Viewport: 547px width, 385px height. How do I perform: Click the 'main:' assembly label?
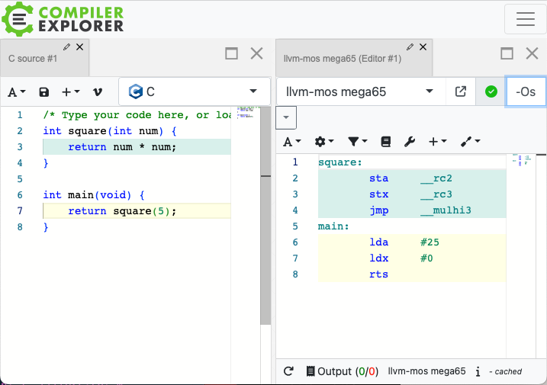point(333,226)
